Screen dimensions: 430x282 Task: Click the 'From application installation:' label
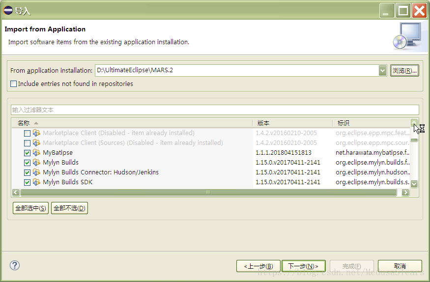[x=51, y=71]
